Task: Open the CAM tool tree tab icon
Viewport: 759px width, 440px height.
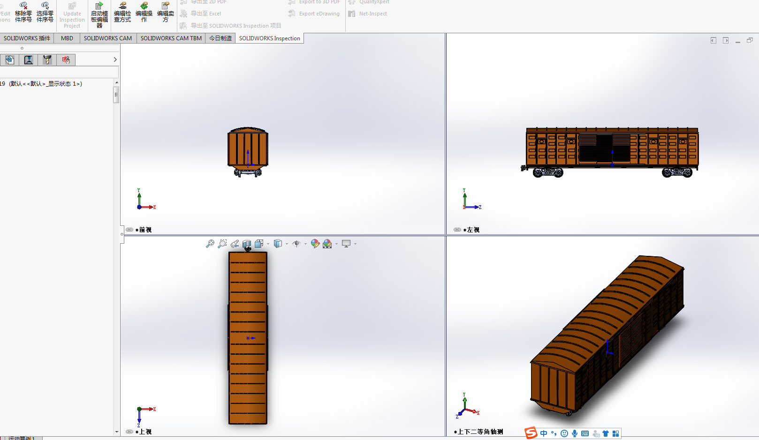Action: click(47, 60)
